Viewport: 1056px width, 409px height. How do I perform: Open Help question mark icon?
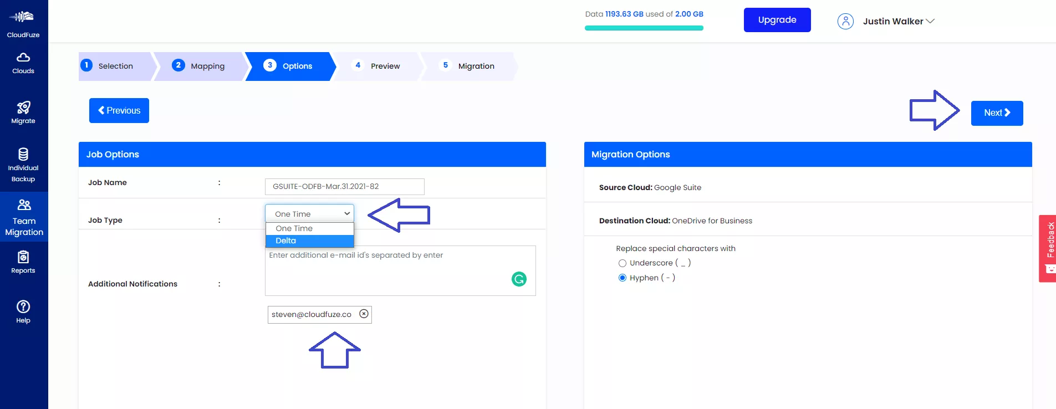(23, 306)
